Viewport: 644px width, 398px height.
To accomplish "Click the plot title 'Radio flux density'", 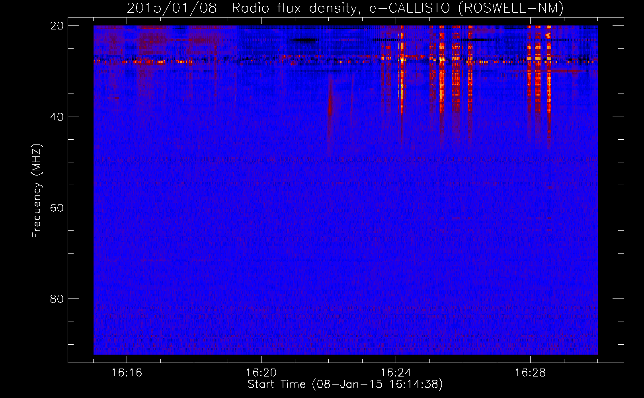I will click(x=295, y=8).
